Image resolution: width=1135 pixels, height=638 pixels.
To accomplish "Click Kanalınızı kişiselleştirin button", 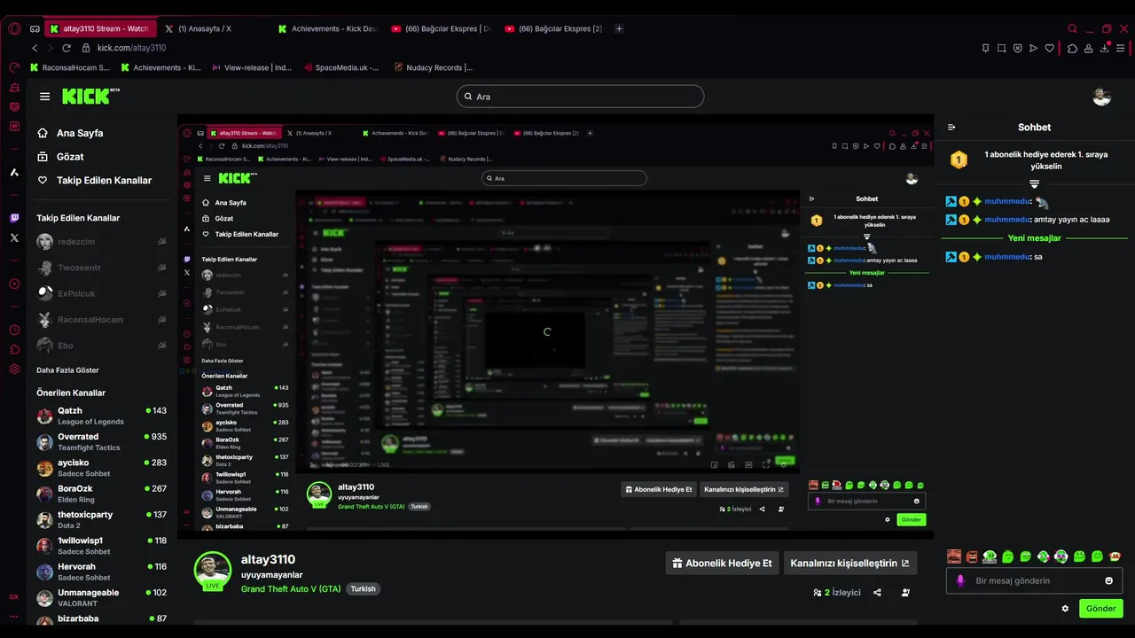I will point(849,563).
